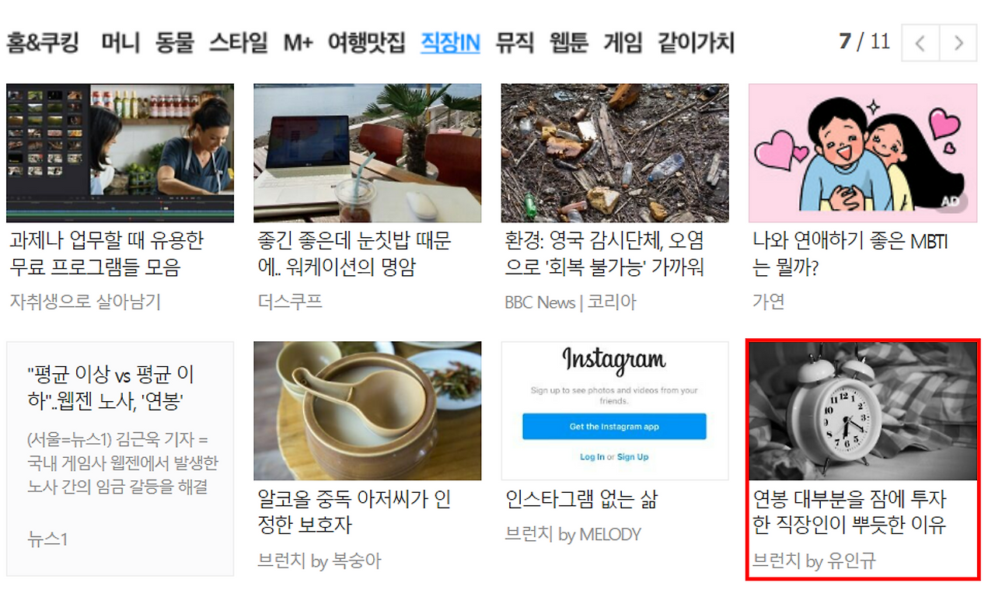Switch to the M+ tab
This screenshot has height=597, width=995.
click(x=298, y=42)
